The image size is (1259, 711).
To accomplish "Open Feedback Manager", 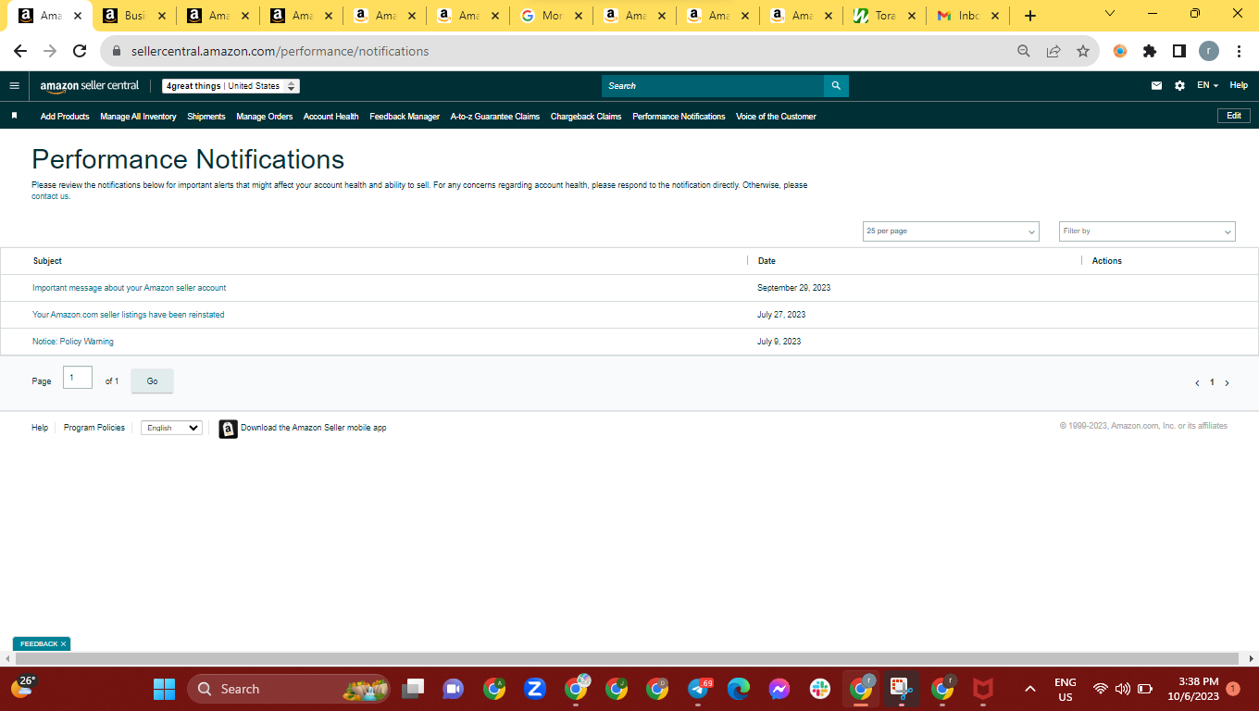I will point(405,117).
